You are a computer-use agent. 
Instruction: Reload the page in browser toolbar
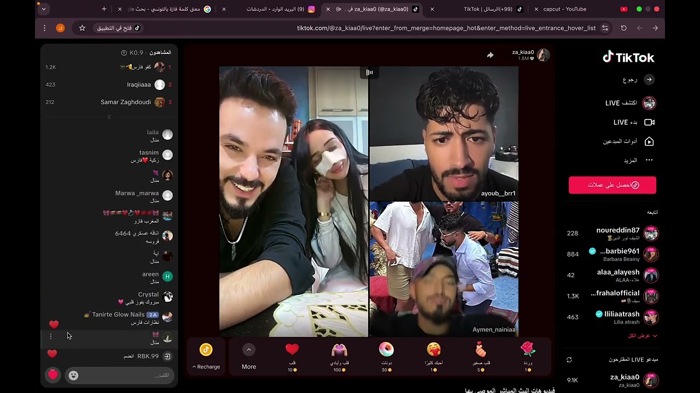[x=623, y=28]
